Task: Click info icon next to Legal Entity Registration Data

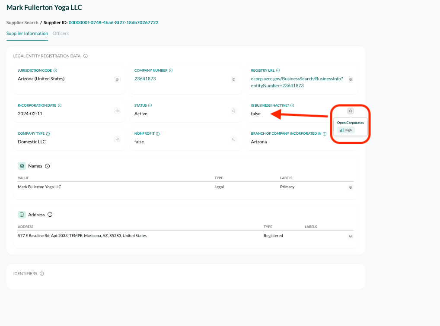Action: (x=86, y=56)
